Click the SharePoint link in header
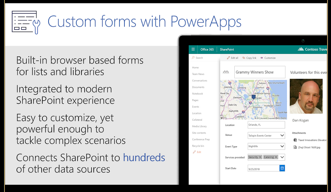Image resolution: width=331 pixels, height=192 pixels. click(227, 49)
